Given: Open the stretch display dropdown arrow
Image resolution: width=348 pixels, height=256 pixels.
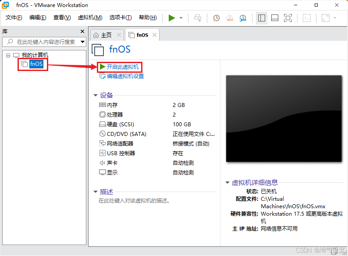Looking at the screenshot, I should click(335, 18).
